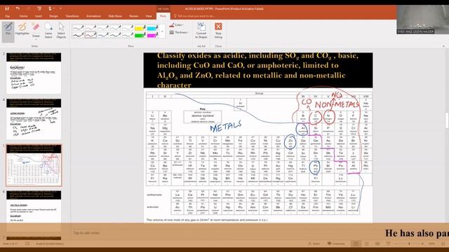Select the highlighted red pen preset
This screenshot has height=252, width=449.
(91, 35)
